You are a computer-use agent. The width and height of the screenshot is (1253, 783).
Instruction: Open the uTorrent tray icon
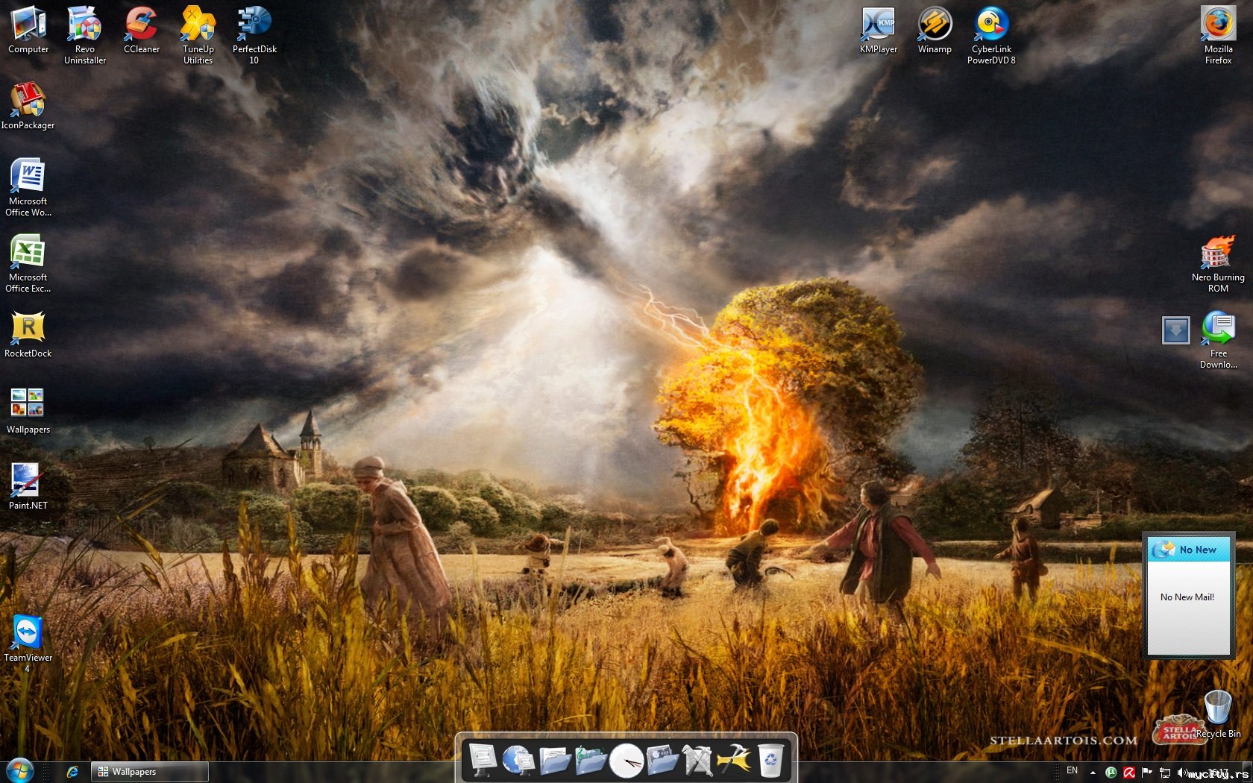click(1111, 773)
